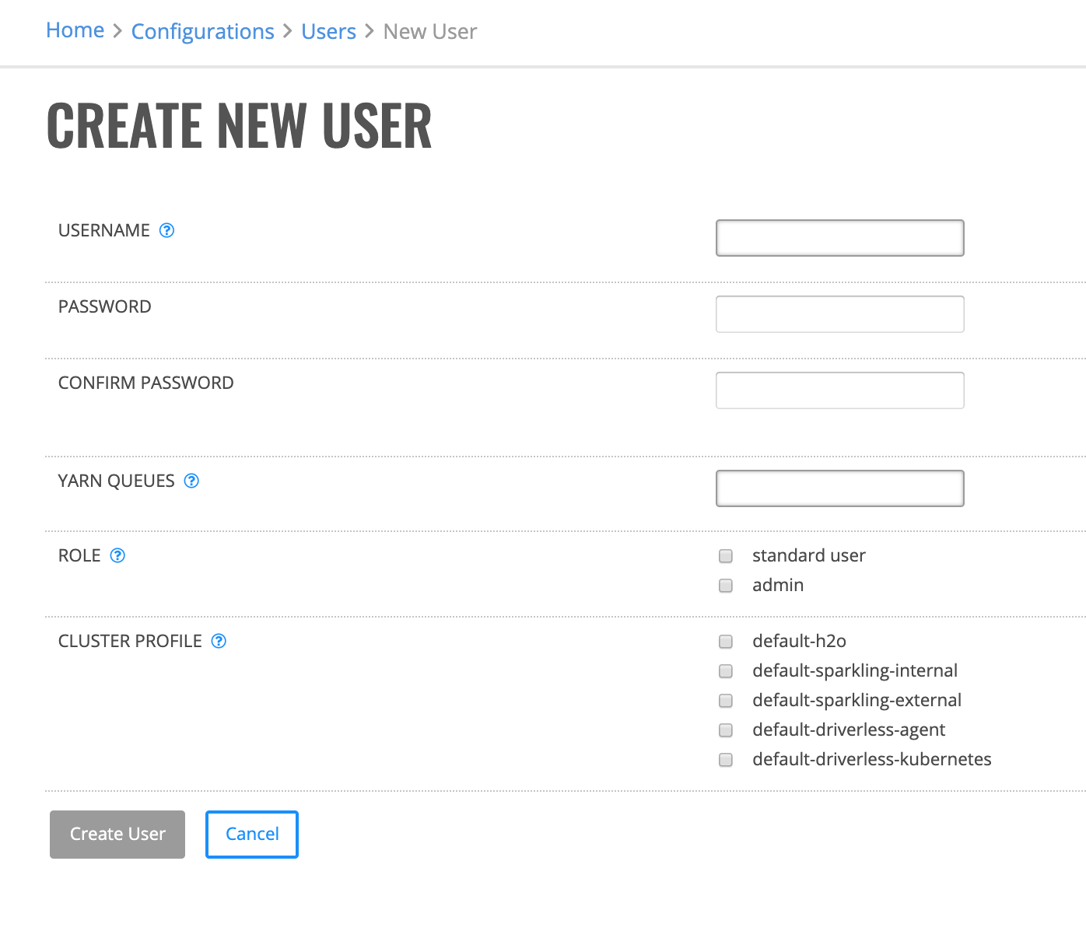Cancel new user creation

point(252,835)
